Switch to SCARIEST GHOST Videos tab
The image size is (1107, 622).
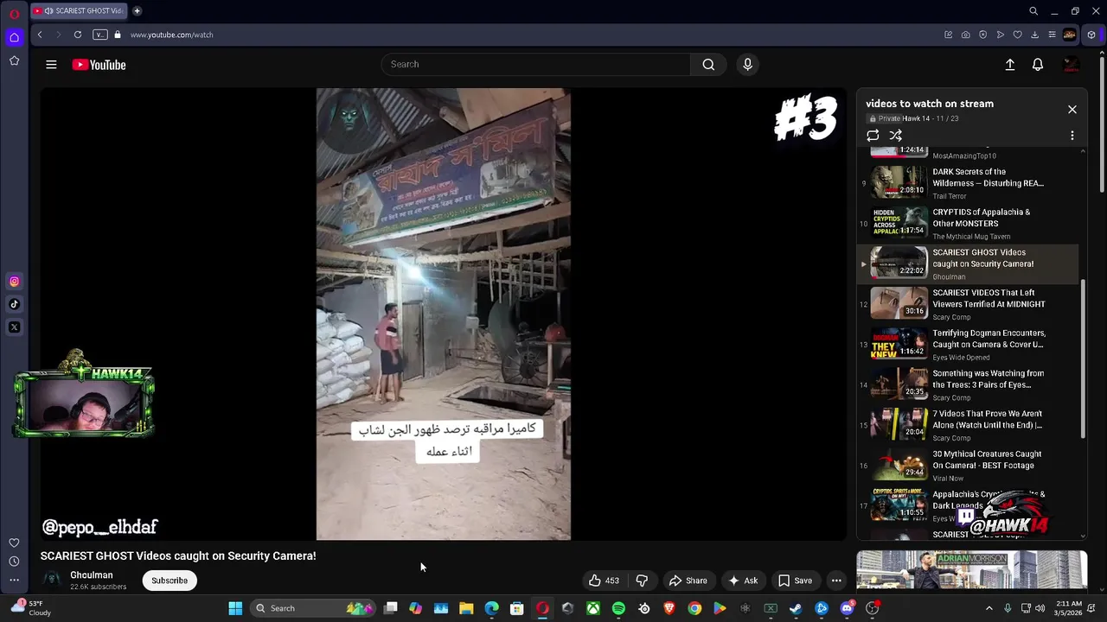79,11
